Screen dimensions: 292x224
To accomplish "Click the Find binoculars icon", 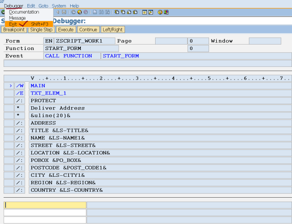I will coord(100,12).
